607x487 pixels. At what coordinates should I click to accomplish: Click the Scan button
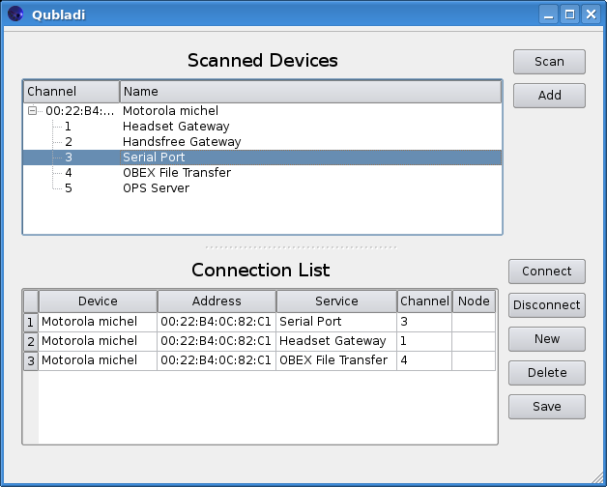point(549,62)
